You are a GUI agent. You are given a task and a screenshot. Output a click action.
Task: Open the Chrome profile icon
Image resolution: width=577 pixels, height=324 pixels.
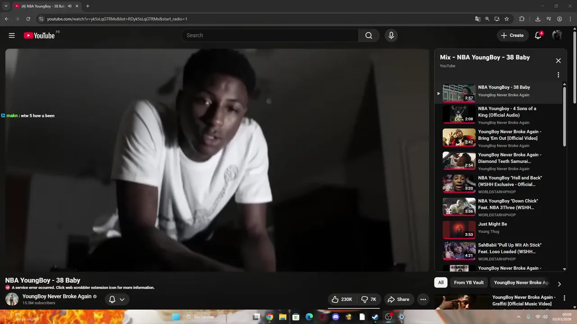tap(559, 19)
